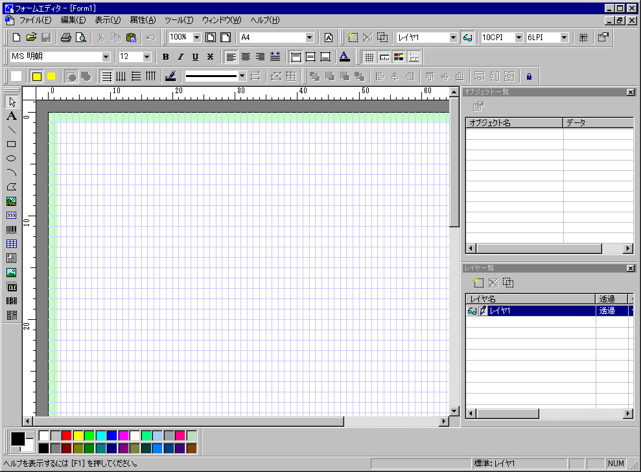Toggle Underline text formatting
The image size is (641, 472).
click(x=195, y=57)
